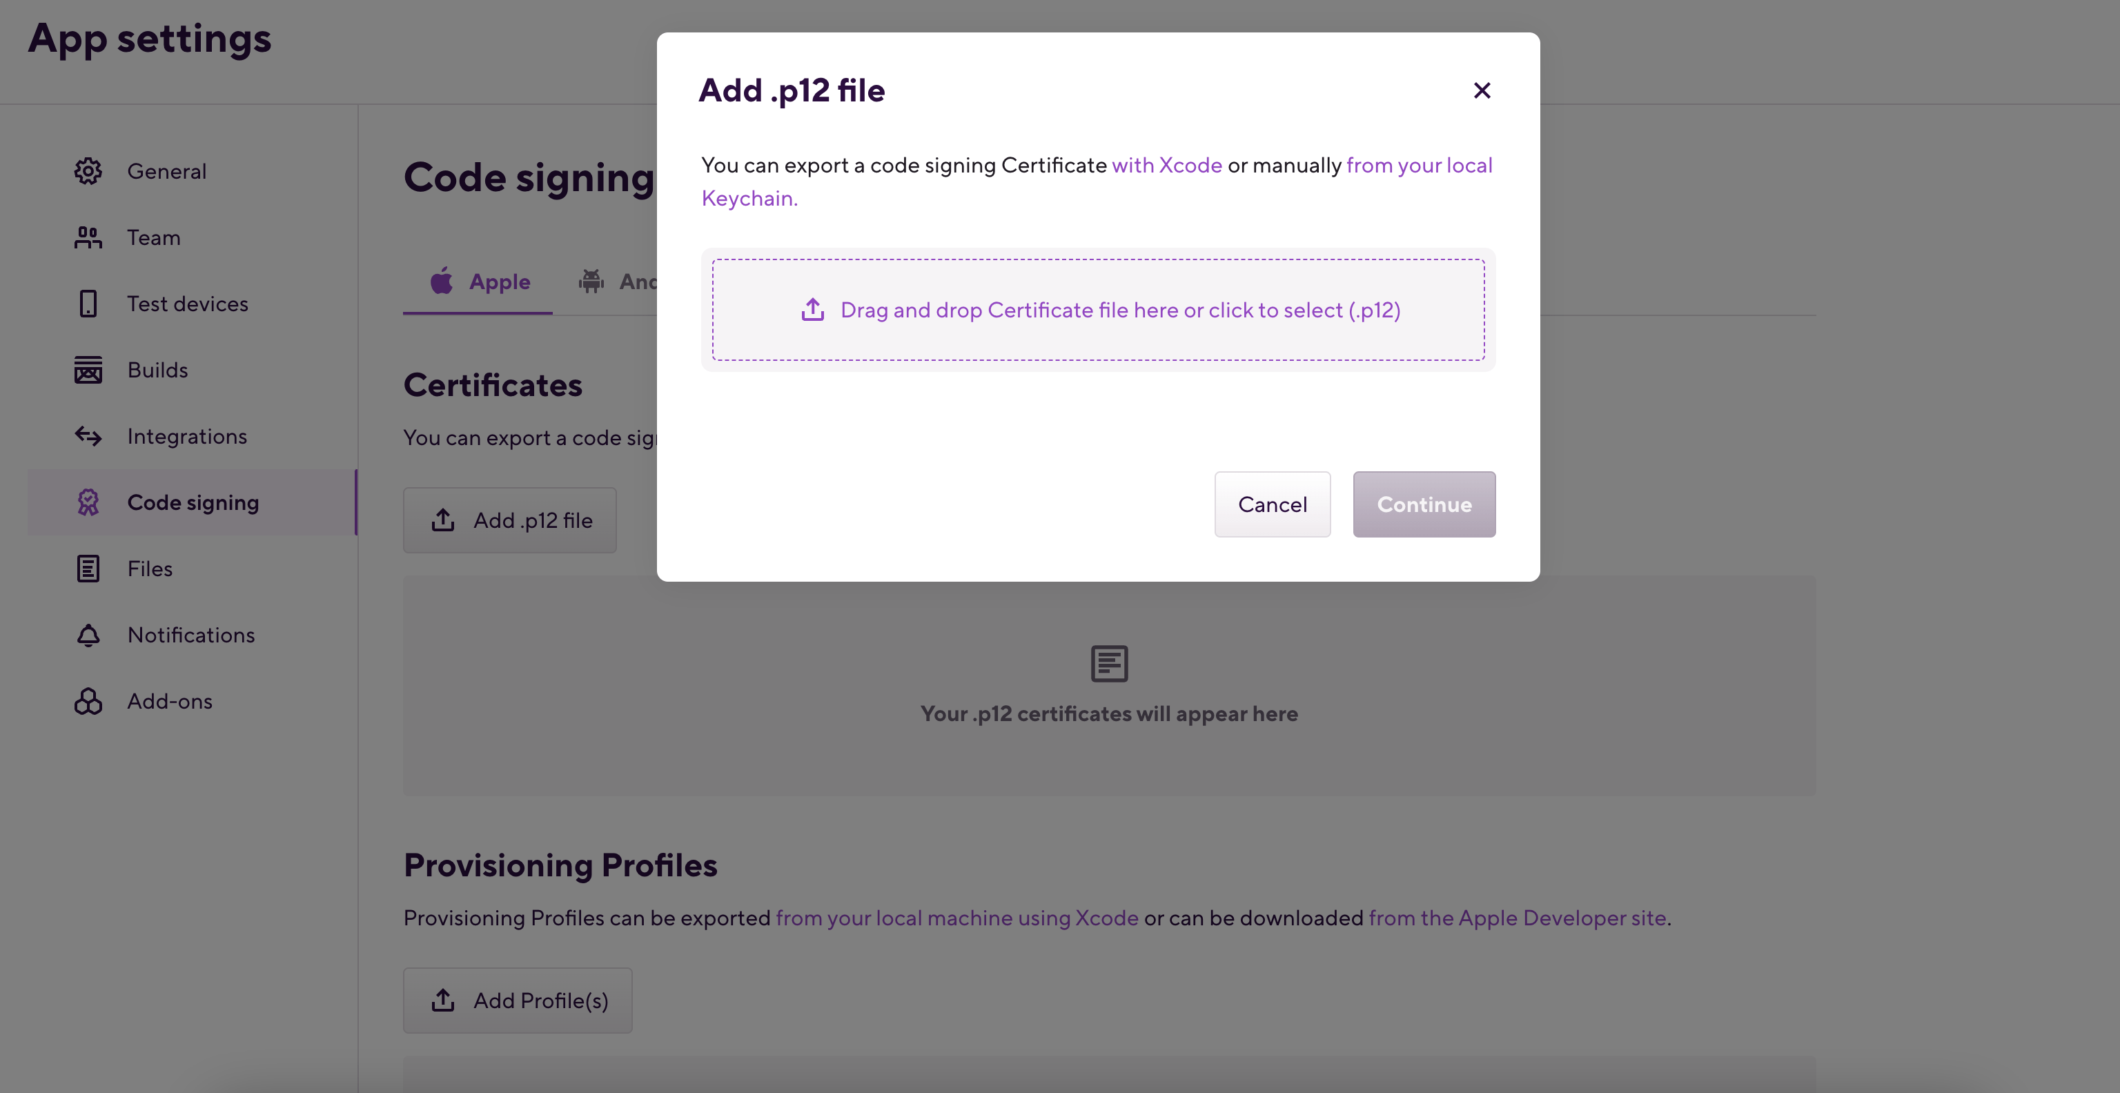Click the Certificate drag and drop area
This screenshot has width=2120, height=1093.
(1098, 309)
